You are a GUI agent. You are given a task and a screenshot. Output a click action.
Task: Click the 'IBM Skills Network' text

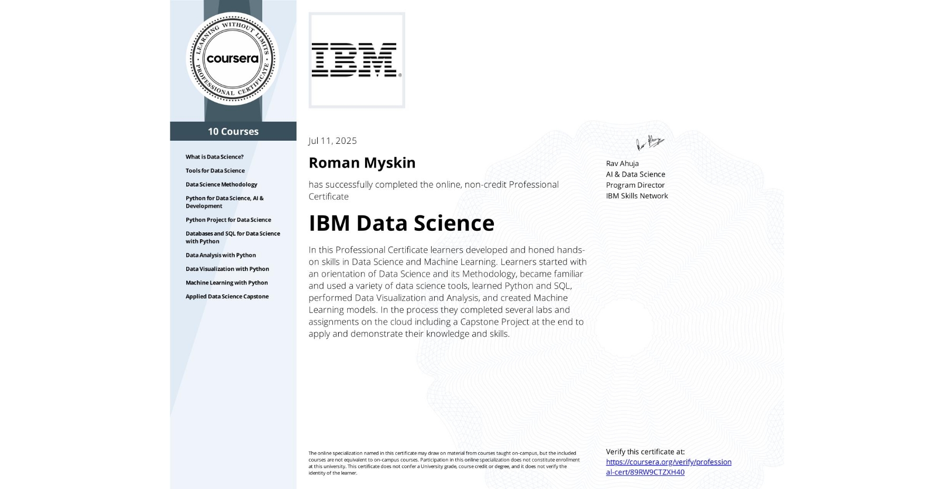coord(636,196)
